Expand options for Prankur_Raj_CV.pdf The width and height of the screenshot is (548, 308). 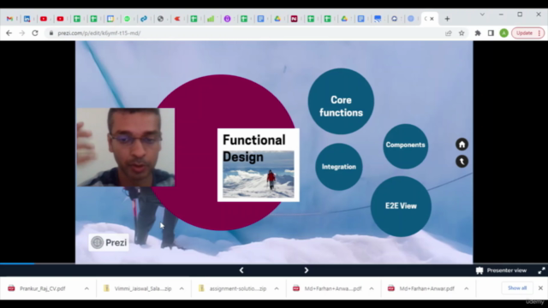point(86,288)
